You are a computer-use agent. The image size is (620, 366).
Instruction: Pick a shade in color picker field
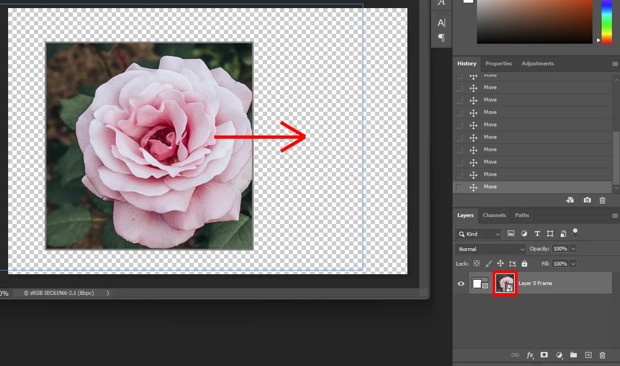click(x=535, y=22)
